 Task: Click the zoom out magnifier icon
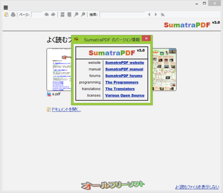point(76,14)
